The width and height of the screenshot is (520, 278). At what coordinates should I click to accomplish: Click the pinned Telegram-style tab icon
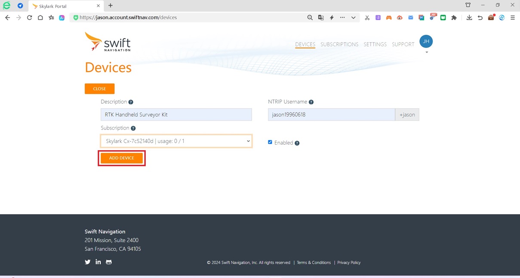click(x=20, y=6)
